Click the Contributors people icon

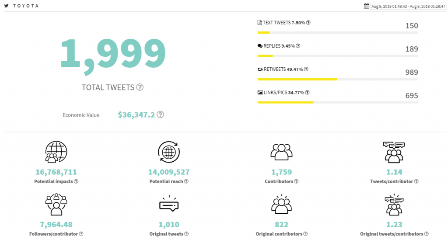tap(281, 152)
